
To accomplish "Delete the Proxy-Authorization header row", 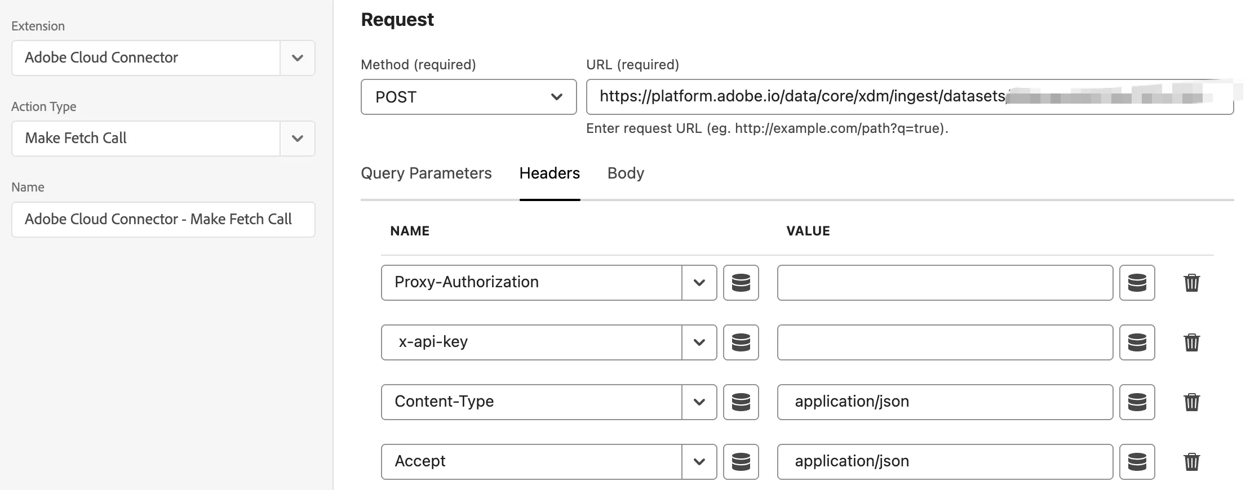I will pos(1191,283).
